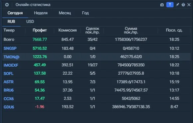Screen dimensions: 193x123
Task: Click IMOEXF trades count 19/27
Action: click(93, 65)
